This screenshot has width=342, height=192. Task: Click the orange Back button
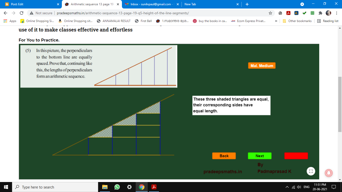point(224,156)
